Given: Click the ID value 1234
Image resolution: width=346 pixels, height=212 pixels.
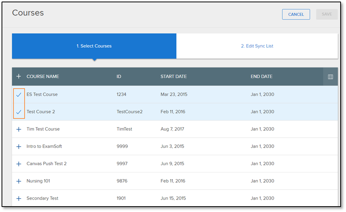Looking at the screenshot, I should pos(121,94).
